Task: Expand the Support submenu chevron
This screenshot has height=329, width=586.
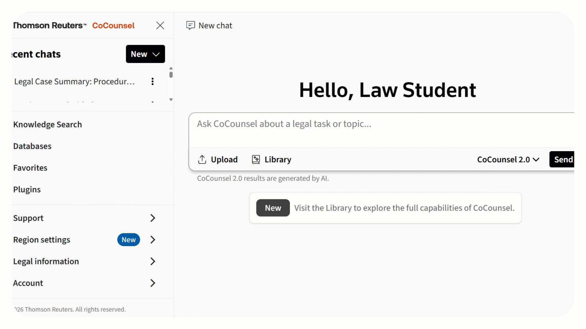Action: point(153,218)
